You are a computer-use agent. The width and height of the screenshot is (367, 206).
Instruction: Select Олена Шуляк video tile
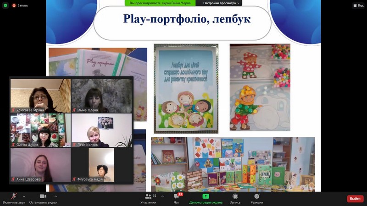click(40, 130)
